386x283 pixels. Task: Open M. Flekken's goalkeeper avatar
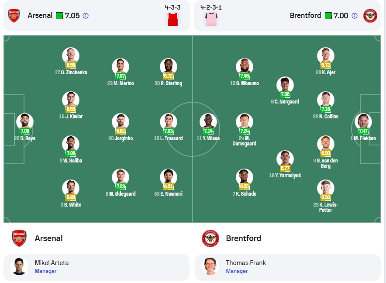click(363, 122)
